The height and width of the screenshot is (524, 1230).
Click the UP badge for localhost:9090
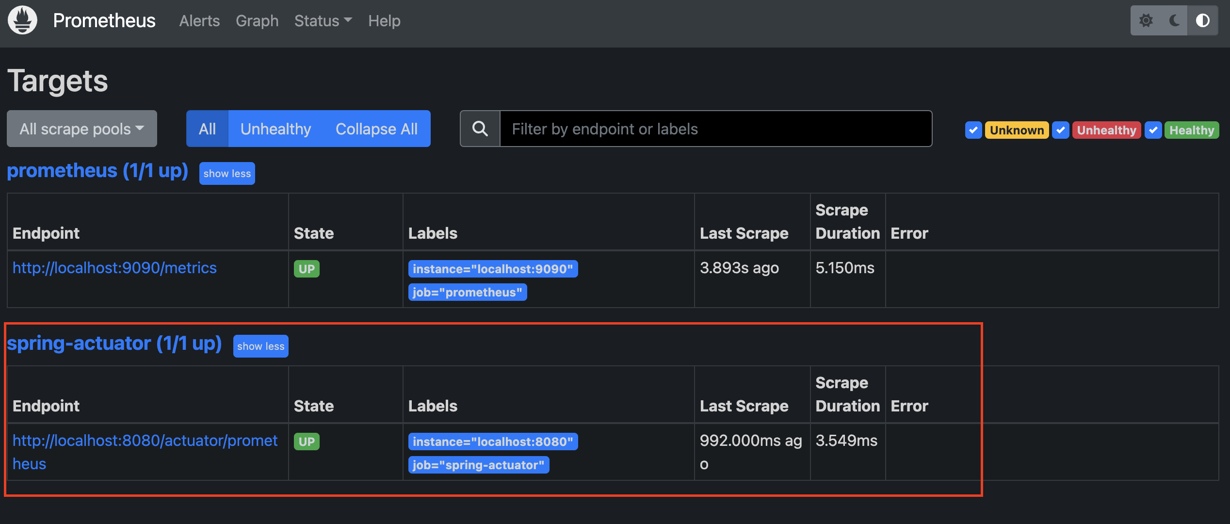coord(307,269)
